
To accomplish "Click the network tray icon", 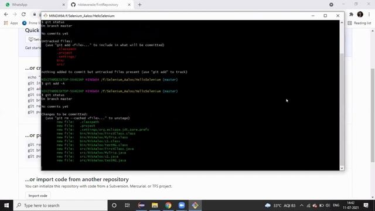I will tap(309, 206).
